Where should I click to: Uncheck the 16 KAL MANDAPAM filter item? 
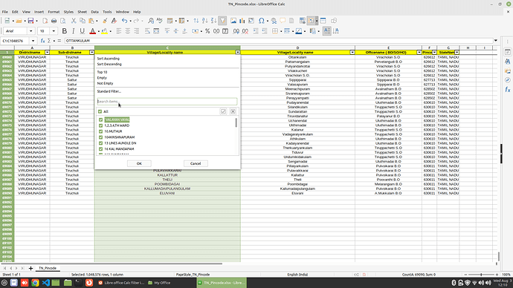point(101,149)
